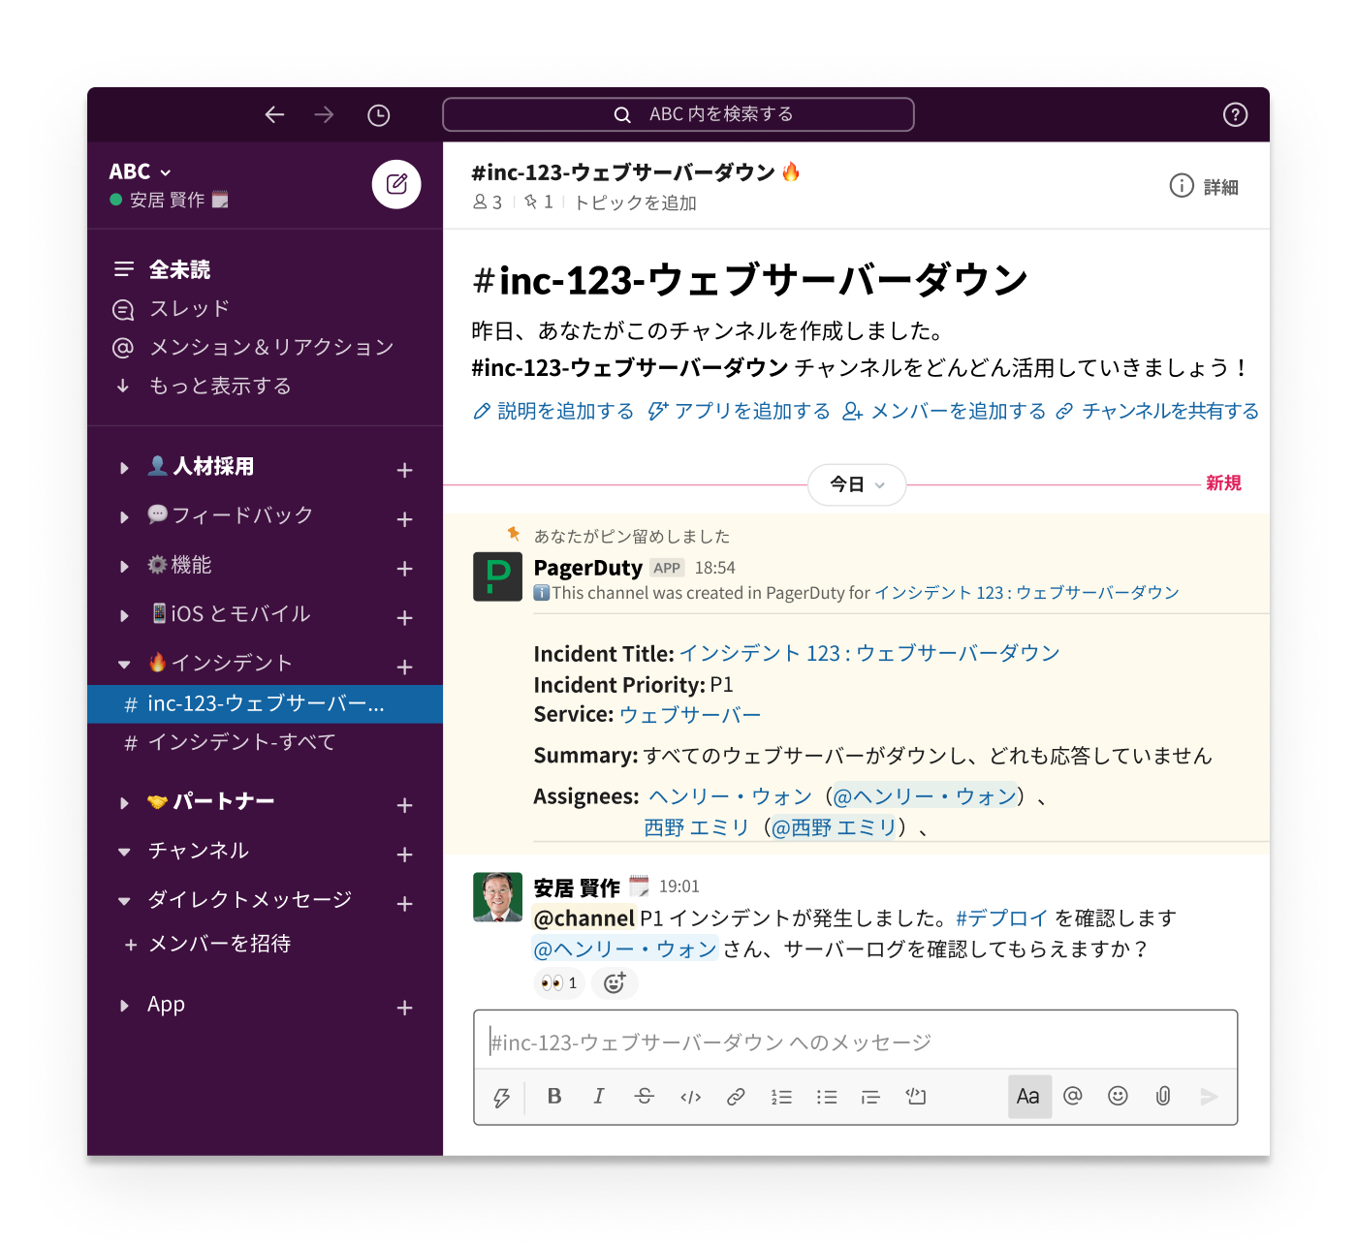Toggle numbered list formatting
The height and width of the screenshot is (1244, 1357).
[x=781, y=1097]
